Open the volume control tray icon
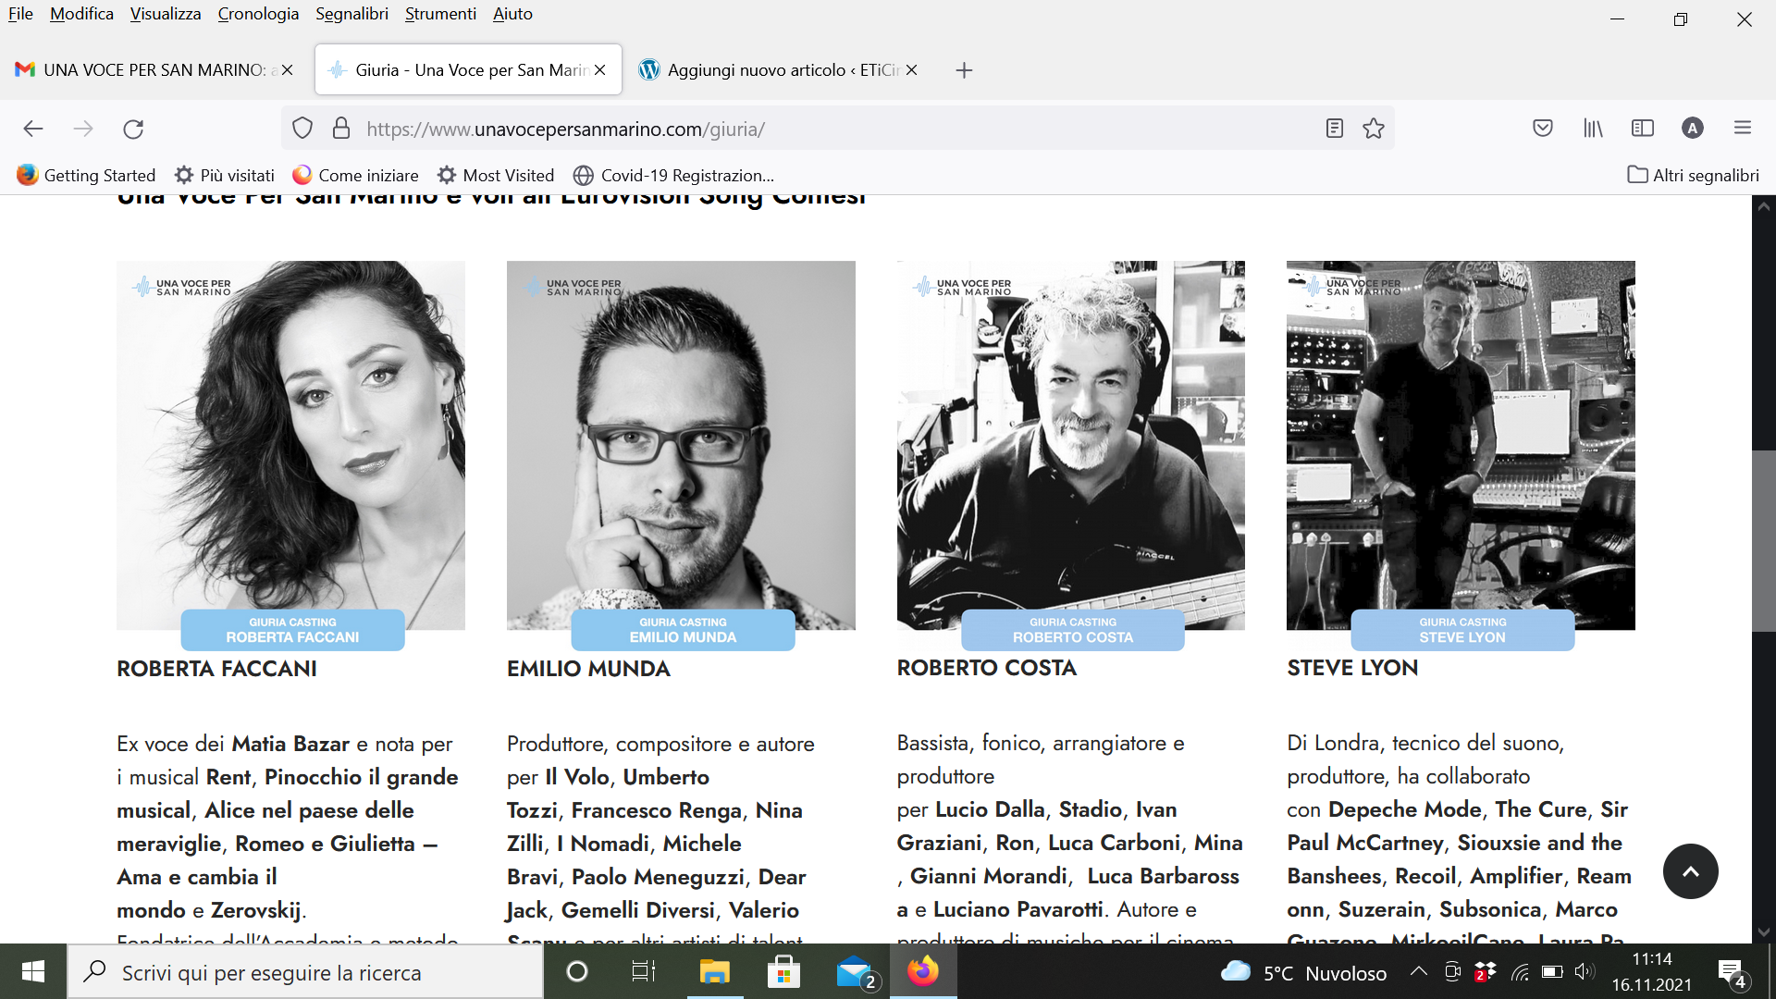This screenshot has height=999, width=1776. tap(1584, 972)
